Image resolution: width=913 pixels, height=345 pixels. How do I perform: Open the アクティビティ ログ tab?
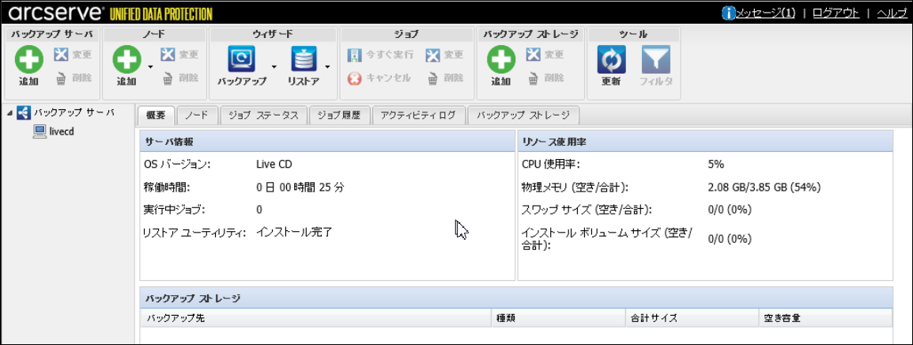coord(418,116)
